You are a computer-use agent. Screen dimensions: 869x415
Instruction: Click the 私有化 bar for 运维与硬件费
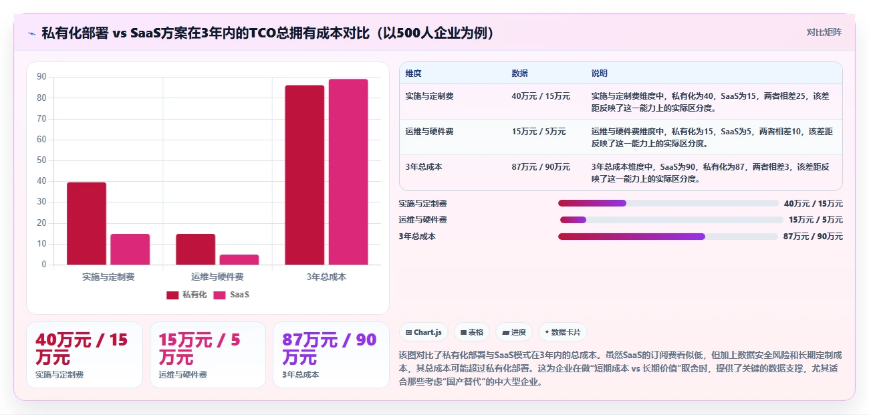tap(196, 249)
